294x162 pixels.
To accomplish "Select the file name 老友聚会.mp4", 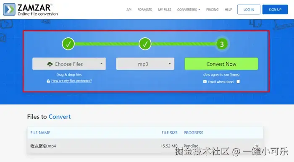I will [x=43, y=146].
